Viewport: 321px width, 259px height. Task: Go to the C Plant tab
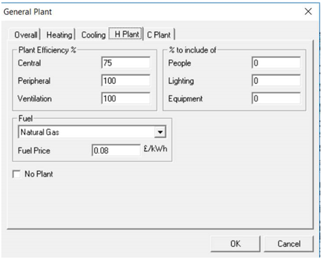tap(159, 35)
